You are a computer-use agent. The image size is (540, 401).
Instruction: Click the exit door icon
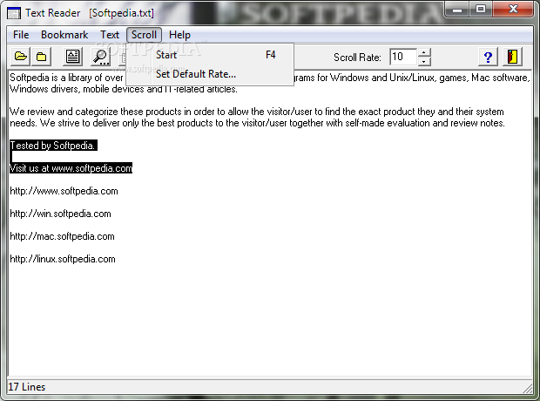pos(512,57)
